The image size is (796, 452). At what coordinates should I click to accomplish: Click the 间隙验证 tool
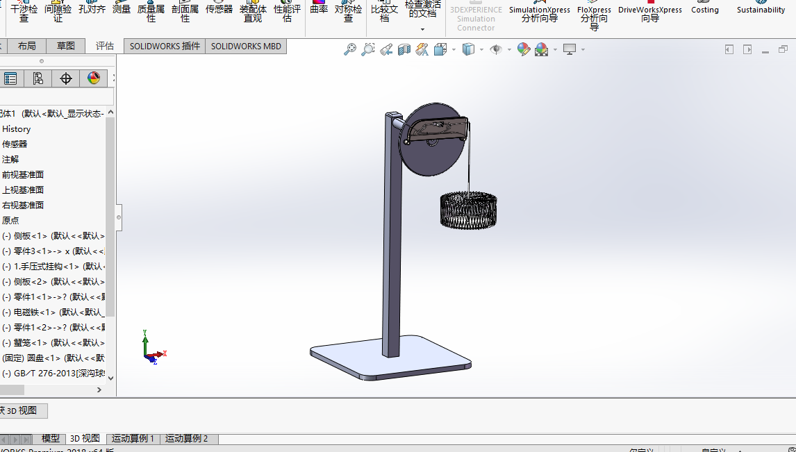coord(58,13)
